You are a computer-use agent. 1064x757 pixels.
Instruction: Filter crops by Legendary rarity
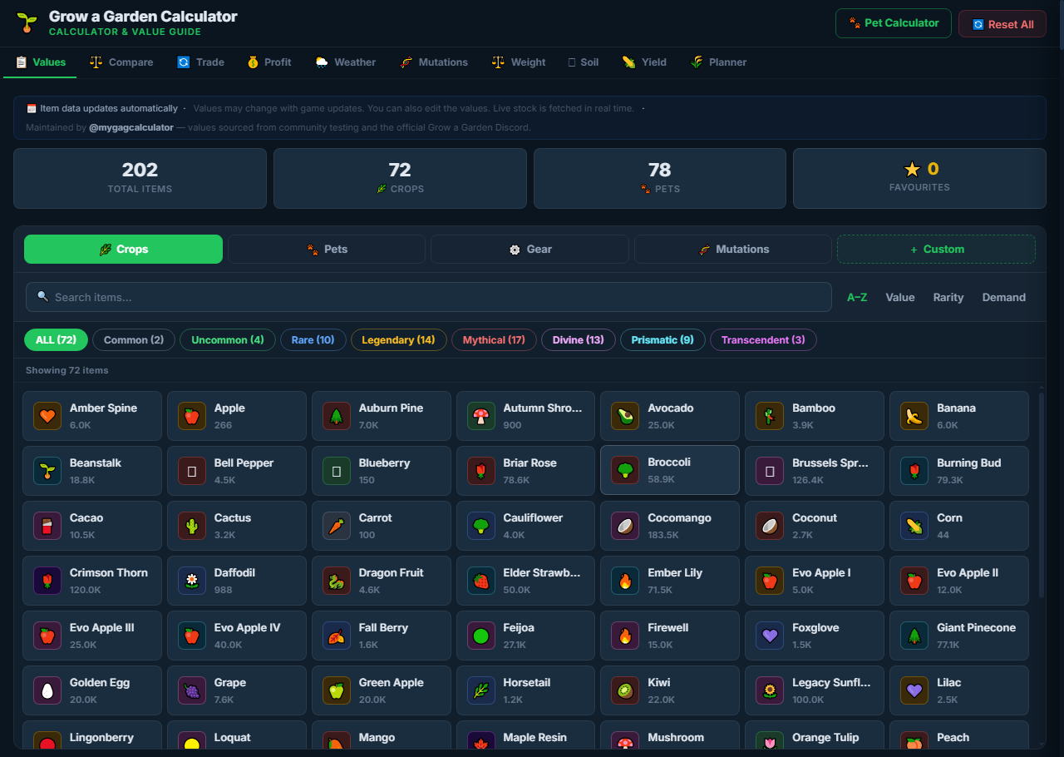point(399,339)
